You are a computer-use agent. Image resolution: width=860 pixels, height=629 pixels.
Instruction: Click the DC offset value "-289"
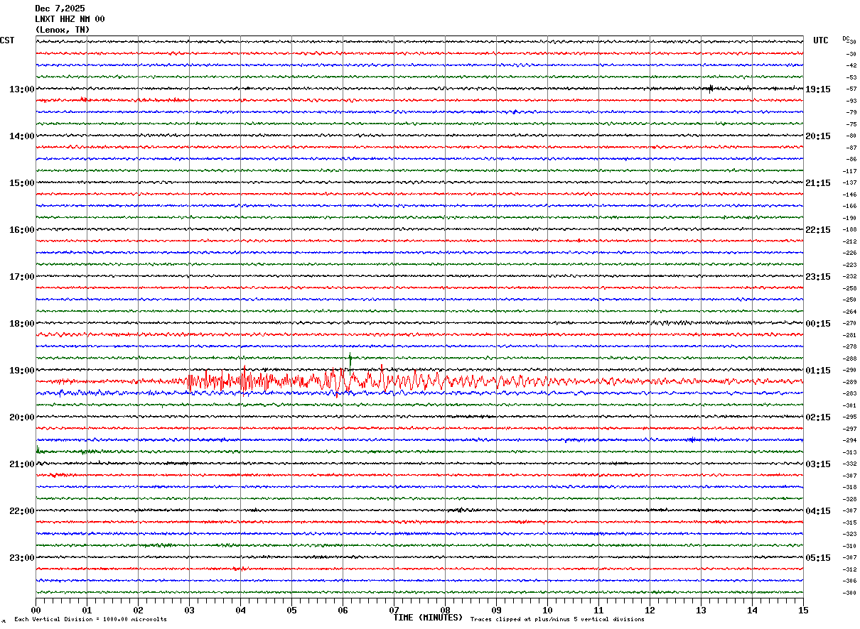pyautogui.click(x=849, y=382)
